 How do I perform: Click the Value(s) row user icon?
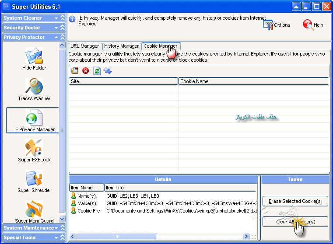[x=74, y=203]
